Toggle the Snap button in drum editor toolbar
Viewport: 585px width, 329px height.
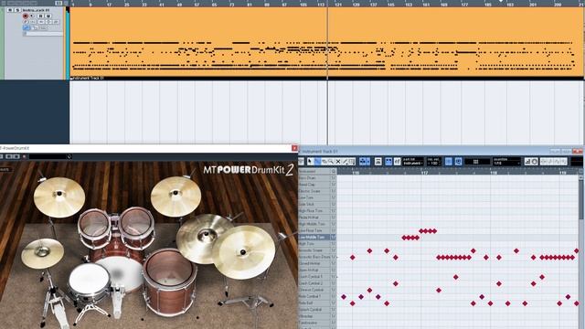(x=449, y=162)
